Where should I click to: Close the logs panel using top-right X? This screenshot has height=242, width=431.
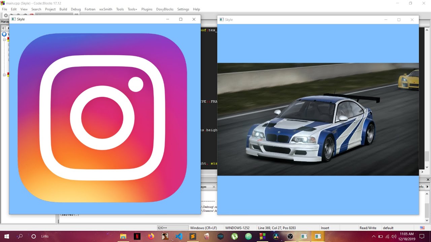428,180
